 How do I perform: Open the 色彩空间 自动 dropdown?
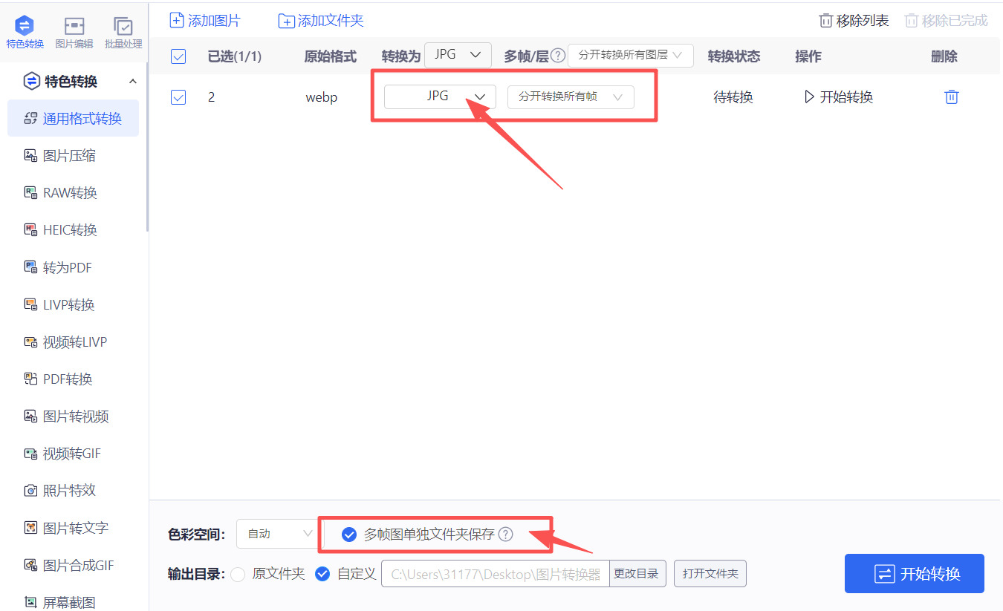[279, 534]
